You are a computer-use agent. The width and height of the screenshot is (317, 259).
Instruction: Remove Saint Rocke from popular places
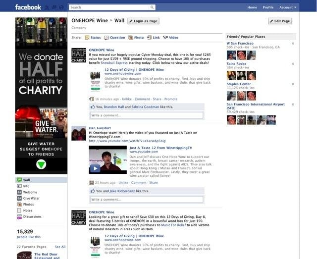[x=293, y=64]
